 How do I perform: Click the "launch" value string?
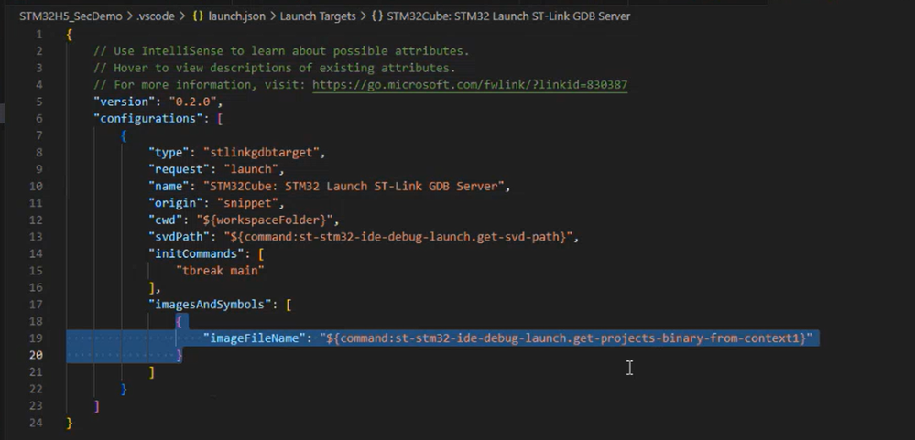click(251, 169)
